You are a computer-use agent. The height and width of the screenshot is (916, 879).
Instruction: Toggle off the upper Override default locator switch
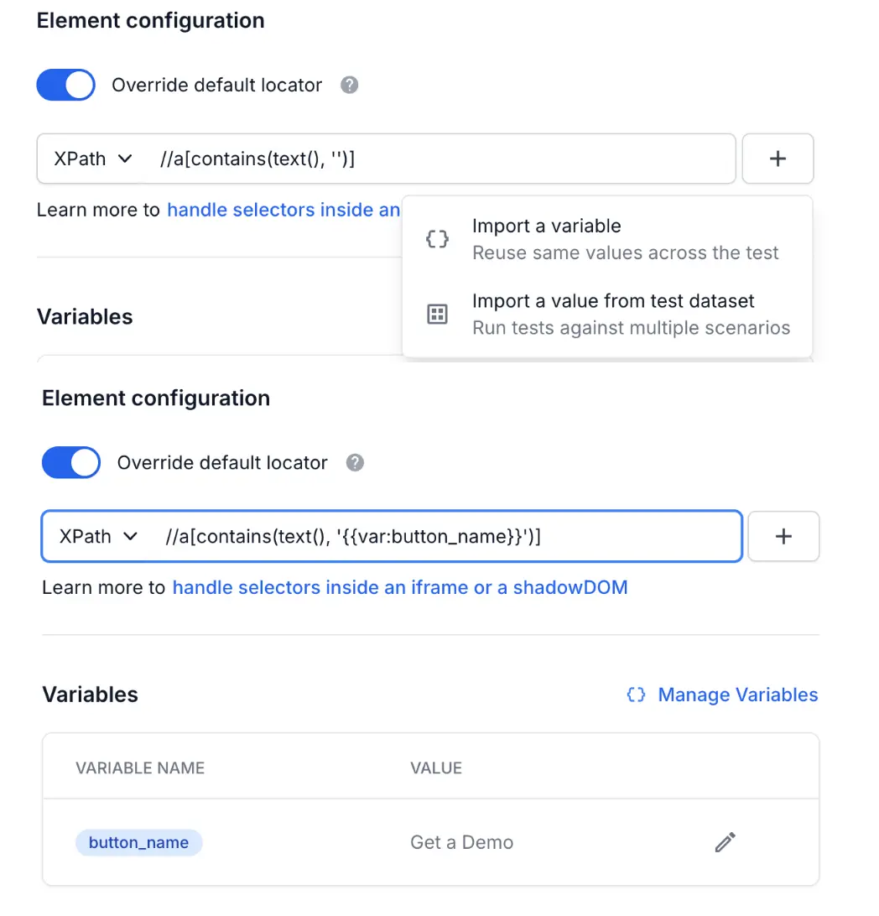pos(65,85)
